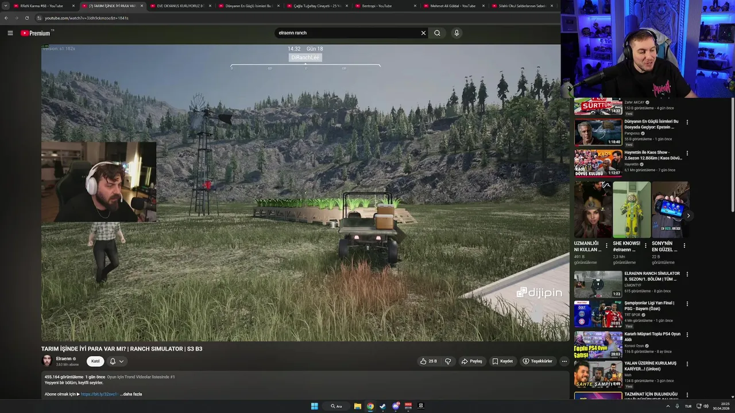Open clock showing 20:25 in taskbar
The image size is (735, 413).
click(721, 406)
